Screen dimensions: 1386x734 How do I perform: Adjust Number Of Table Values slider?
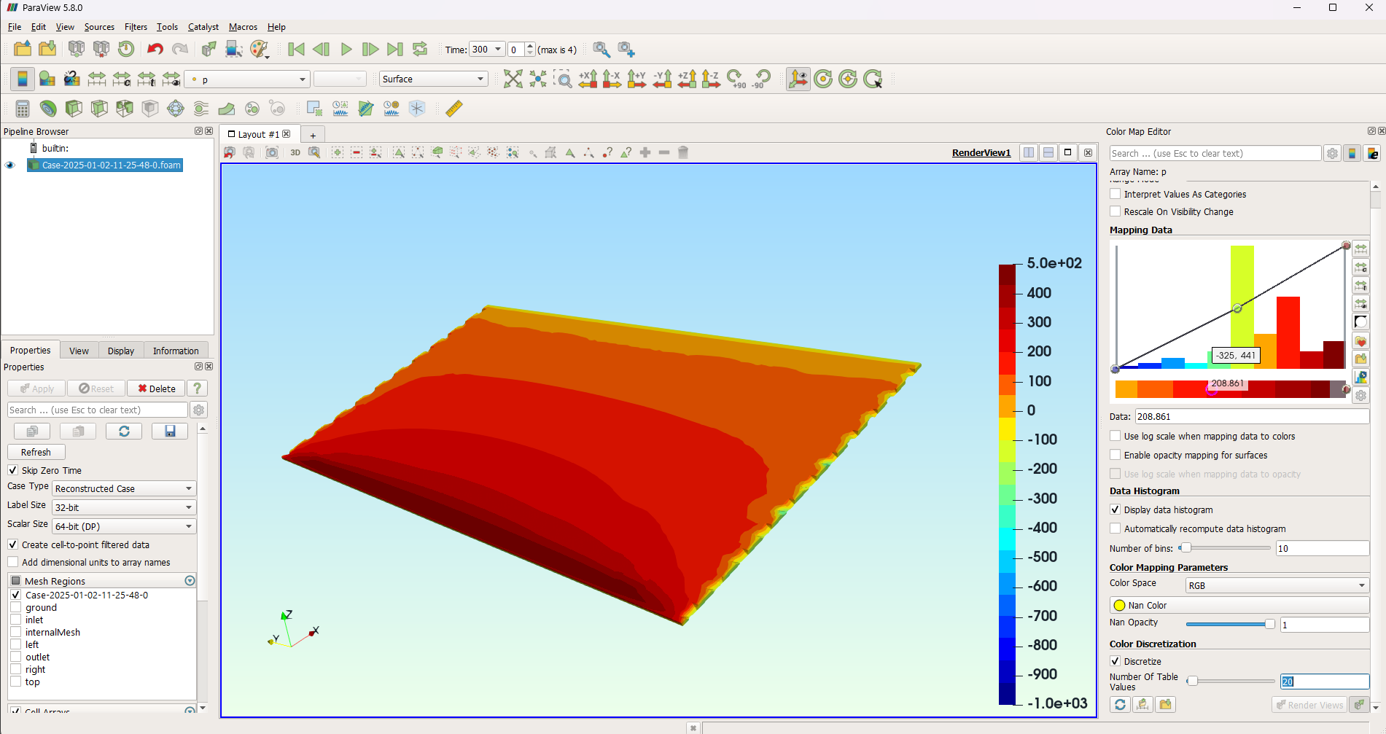point(1232,681)
